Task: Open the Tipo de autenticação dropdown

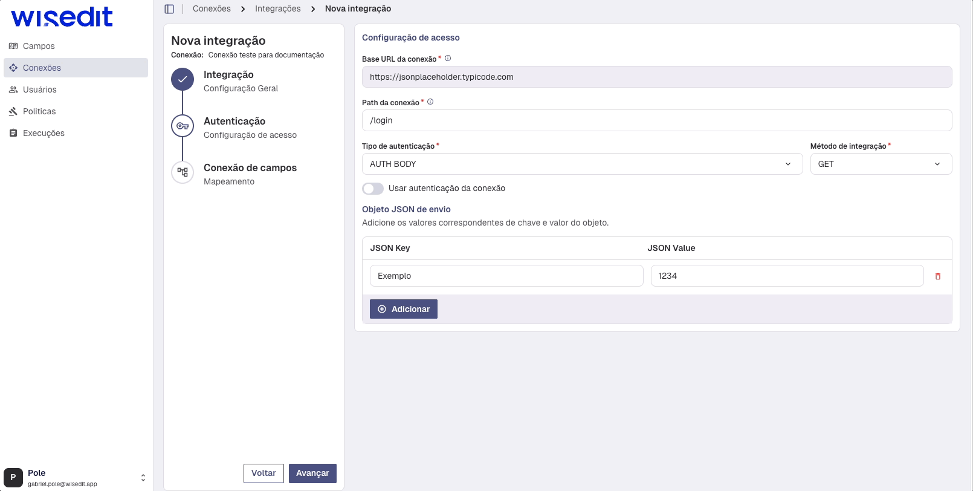Action: pos(581,164)
